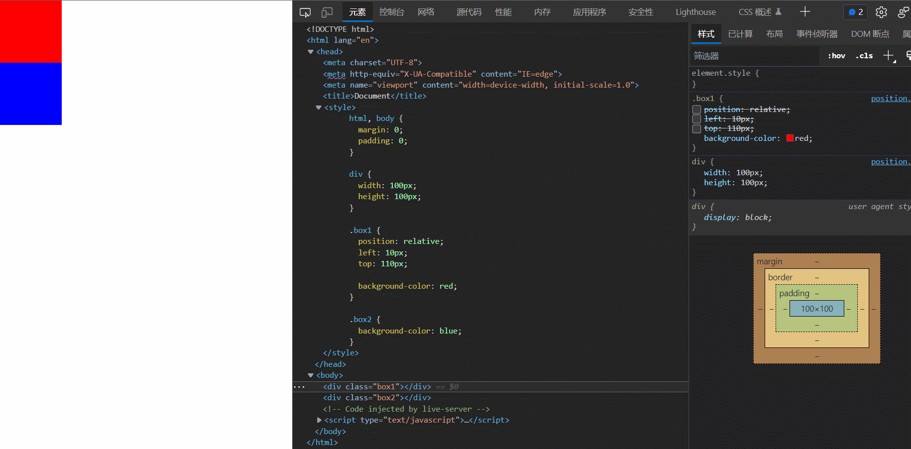
Task: Click the element.style rule header
Action: [x=725, y=73]
